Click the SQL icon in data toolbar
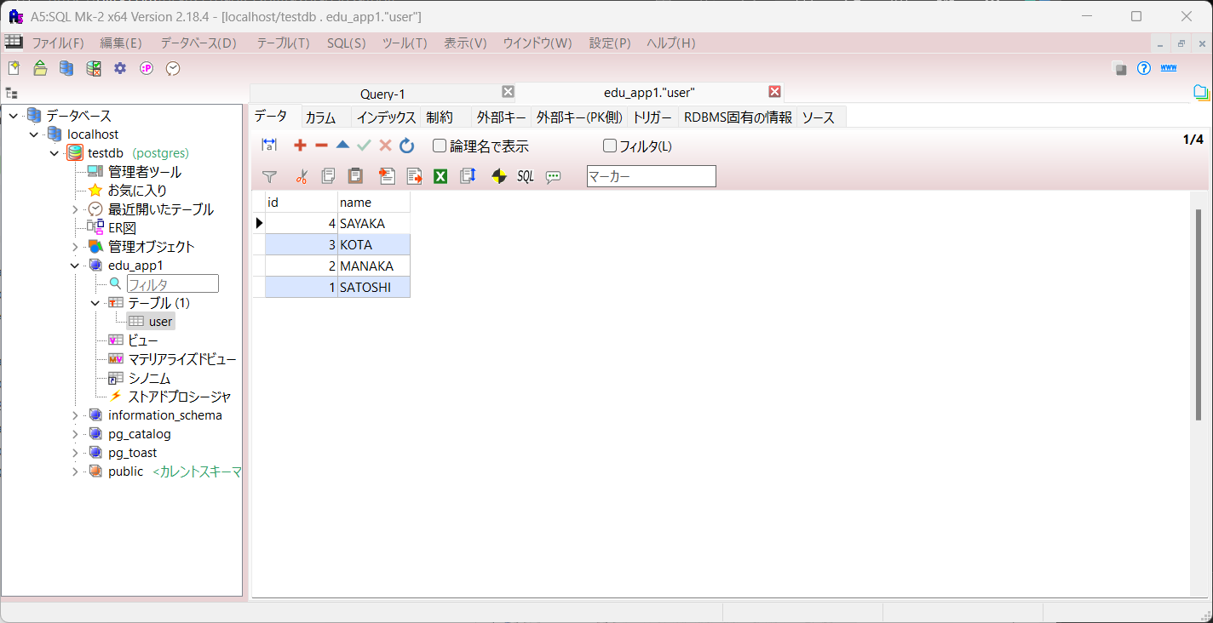The image size is (1213, 623). [x=526, y=176]
